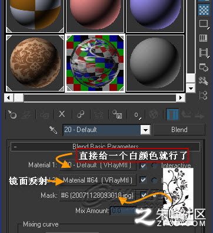Select the damask pattern sphere sample slot
The height and width of the screenshot is (233, 213).
pos(35,63)
